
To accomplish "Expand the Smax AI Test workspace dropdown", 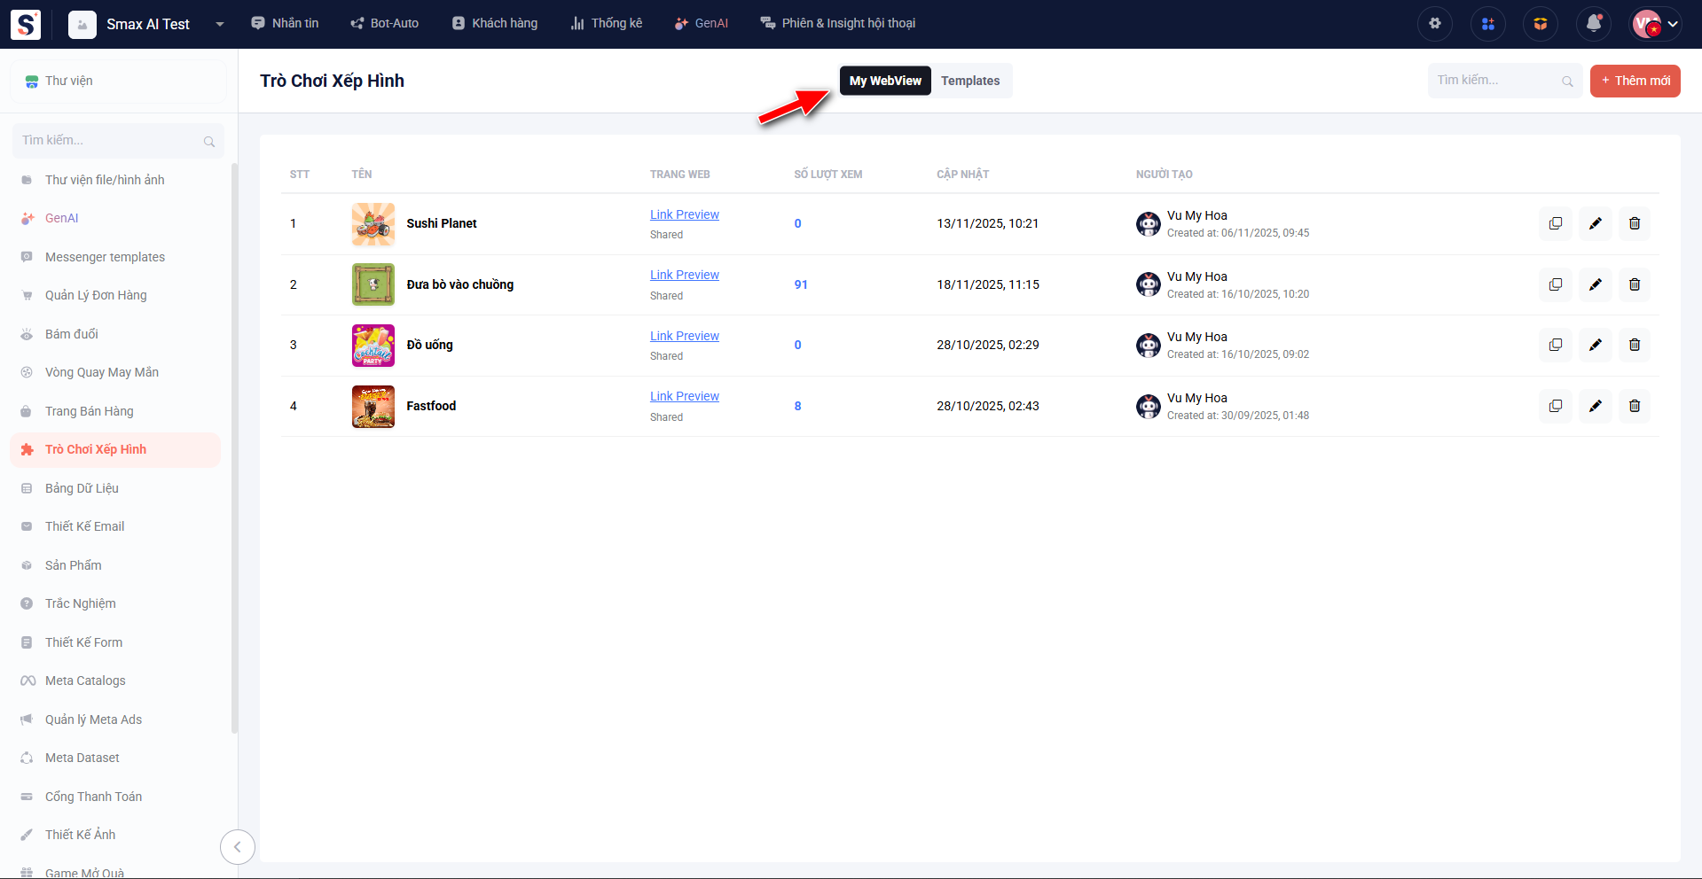I will click(x=219, y=24).
